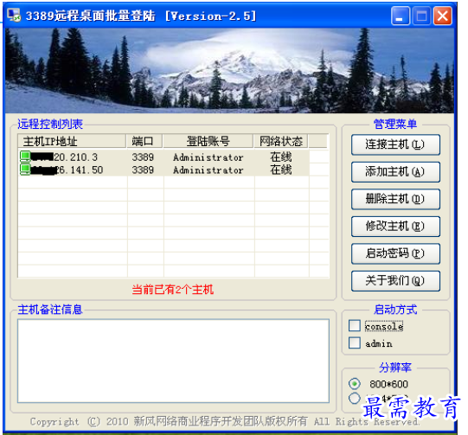Image resolution: width=468 pixels, height=435 pixels.
Task: Sort by the 登陆账号 column header
Action: (x=208, y=141)
